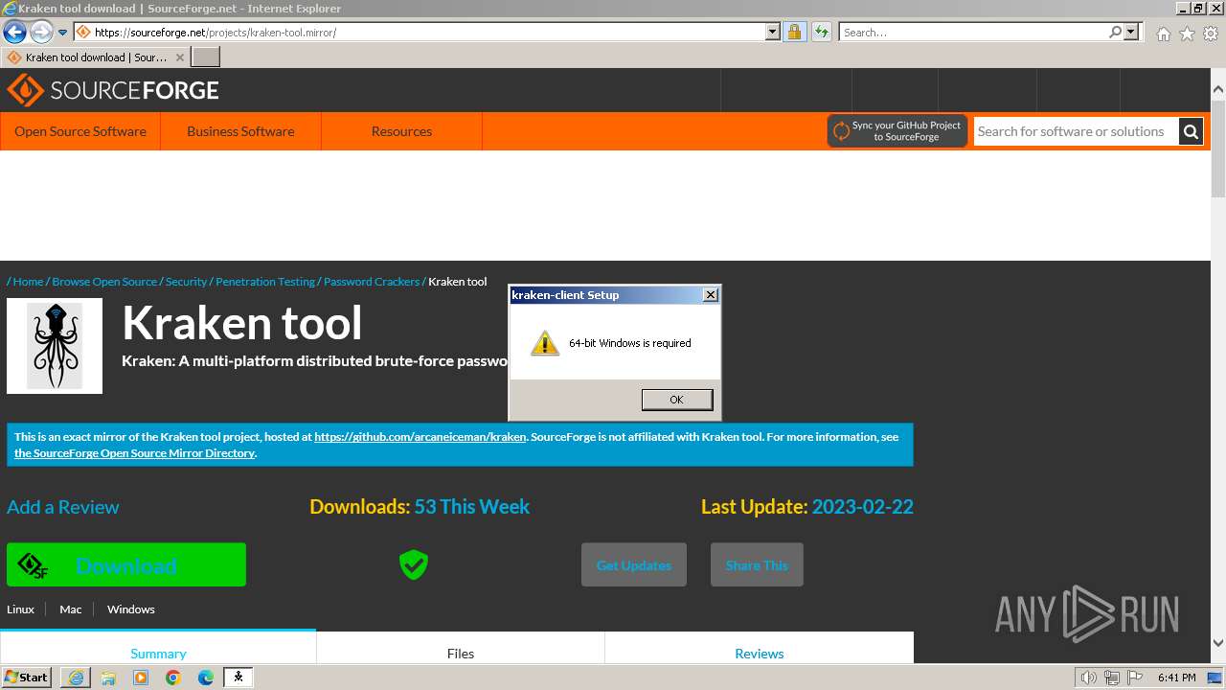Screen dimensions: 1226x690
Task: Open the recent pages dropdown arrow
Action: click(63, 33)
